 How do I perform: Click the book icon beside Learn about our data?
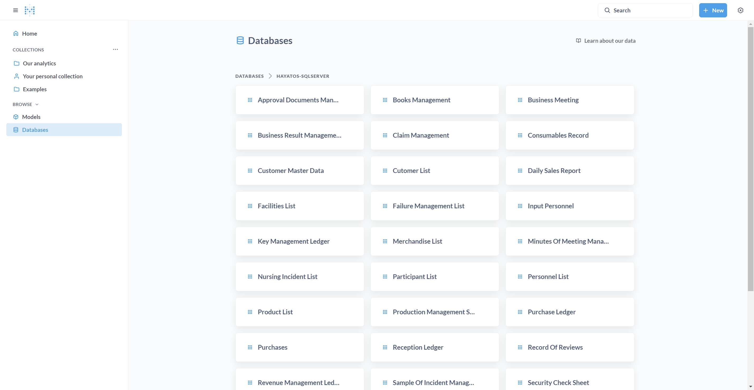578,41
